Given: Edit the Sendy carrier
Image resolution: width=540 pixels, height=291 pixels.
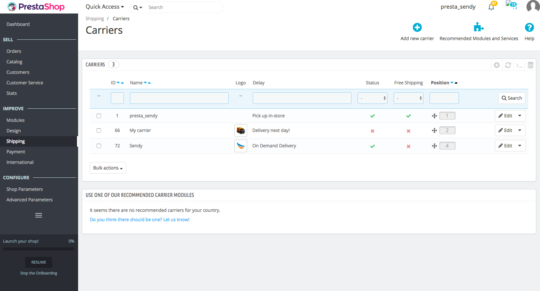Looking at the screenshot, I should (x=505, y=146).
